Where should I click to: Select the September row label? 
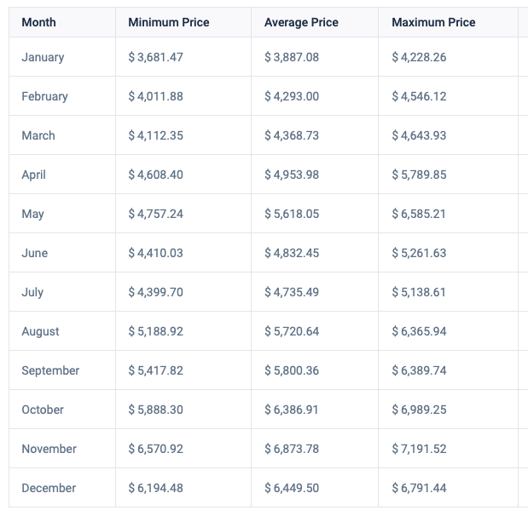50,370
